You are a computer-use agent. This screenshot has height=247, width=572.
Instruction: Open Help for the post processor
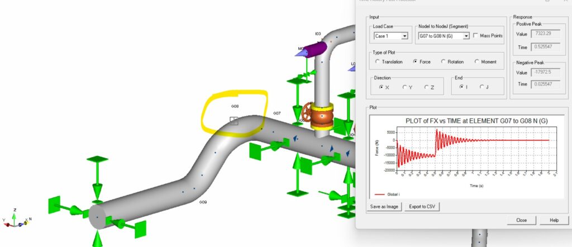[554, 220]
